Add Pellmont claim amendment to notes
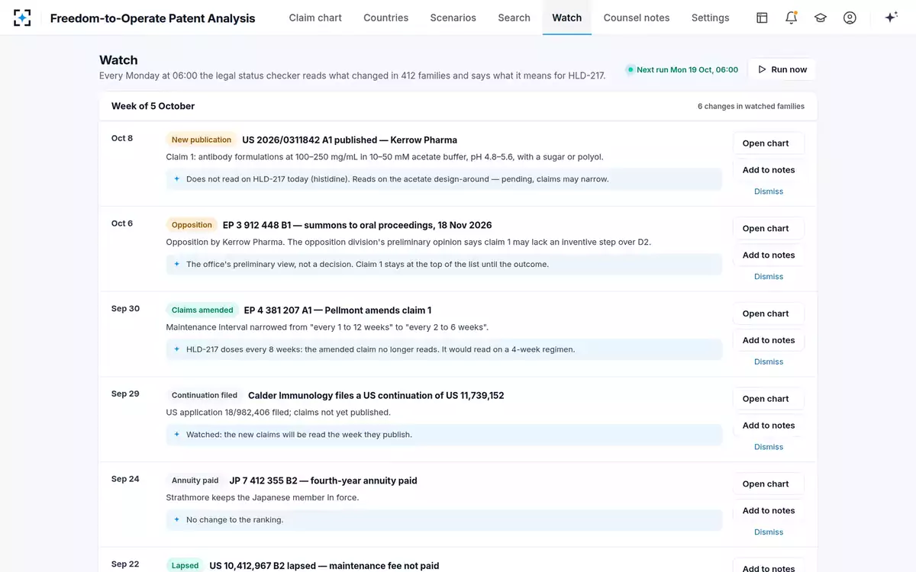Image resolution: width=916 pixels, height=572 pixels. (x=769, y=340)
